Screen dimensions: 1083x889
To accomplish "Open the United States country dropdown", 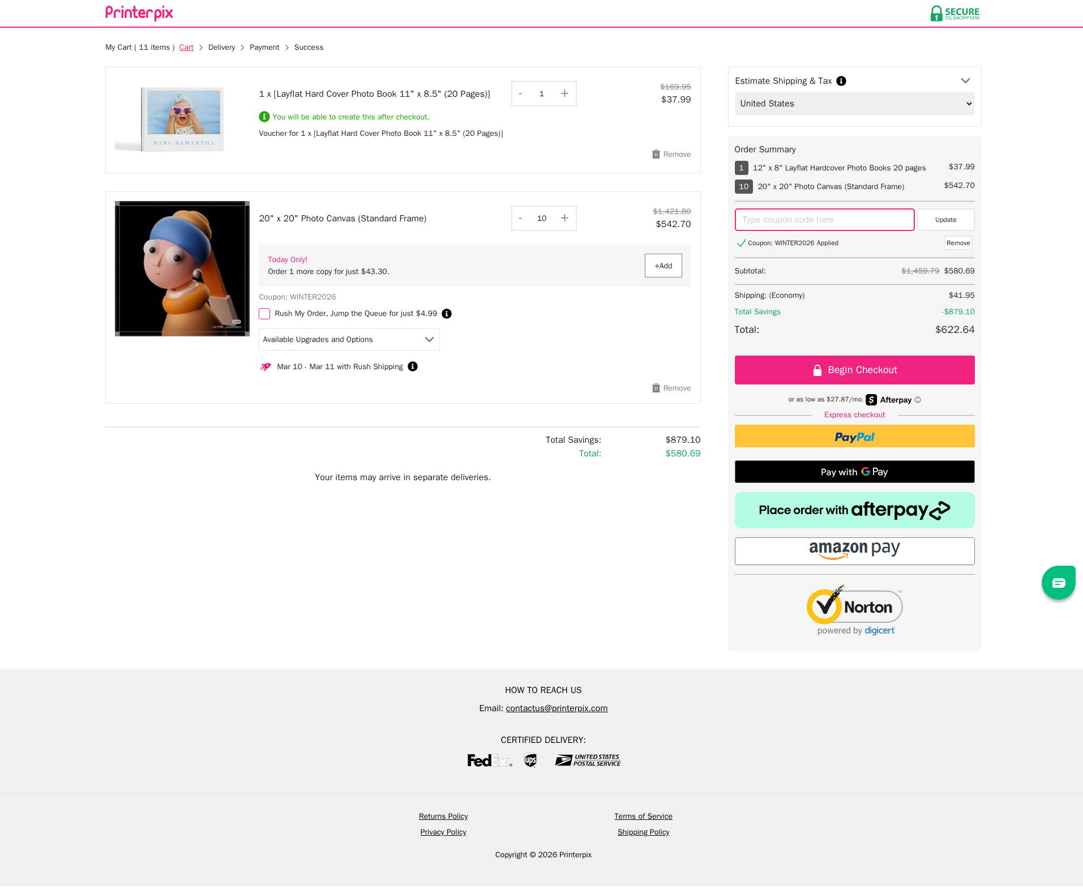I will click(854, 104).
